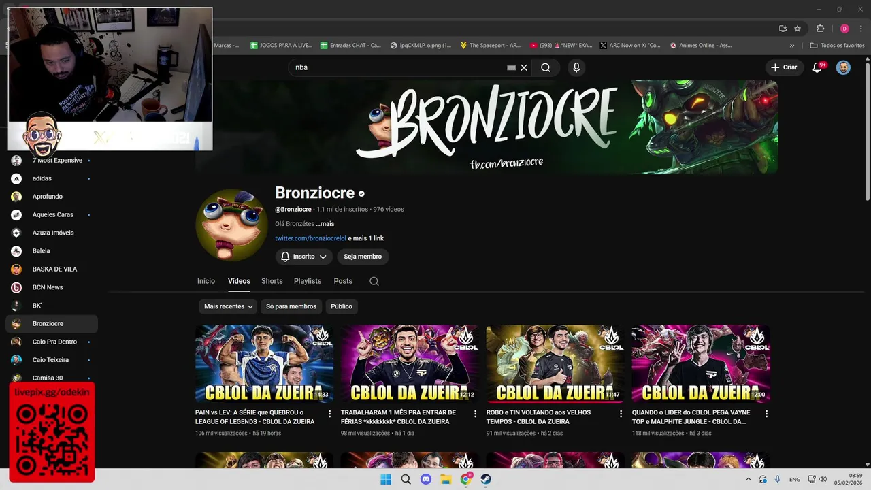This screenshot has height=490, width=871.
Task: Open the QUANDO o LIDER do CBLOL thumbnail
Action: [x=701, y=363]
